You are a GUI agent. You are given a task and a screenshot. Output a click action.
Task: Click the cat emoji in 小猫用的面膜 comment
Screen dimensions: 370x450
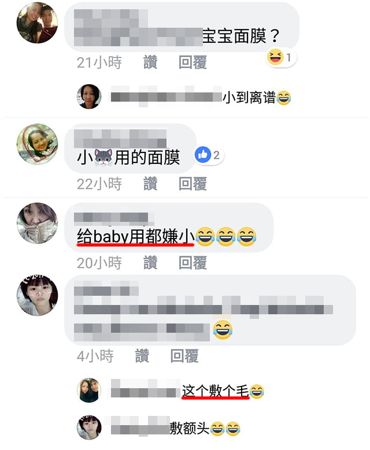[103, 158]
